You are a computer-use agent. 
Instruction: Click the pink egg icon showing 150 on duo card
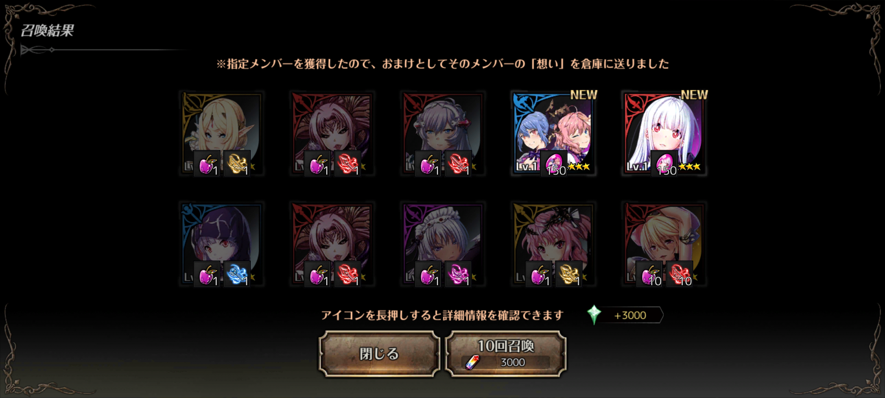click(x=554, y=163)
